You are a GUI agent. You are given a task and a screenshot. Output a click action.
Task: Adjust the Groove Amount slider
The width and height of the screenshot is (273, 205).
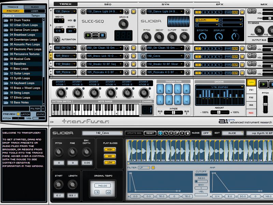point(220,112)
